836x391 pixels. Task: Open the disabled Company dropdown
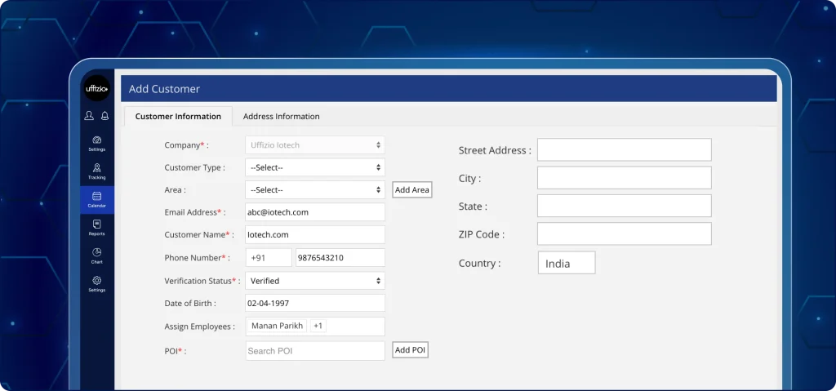click(315, 145)
